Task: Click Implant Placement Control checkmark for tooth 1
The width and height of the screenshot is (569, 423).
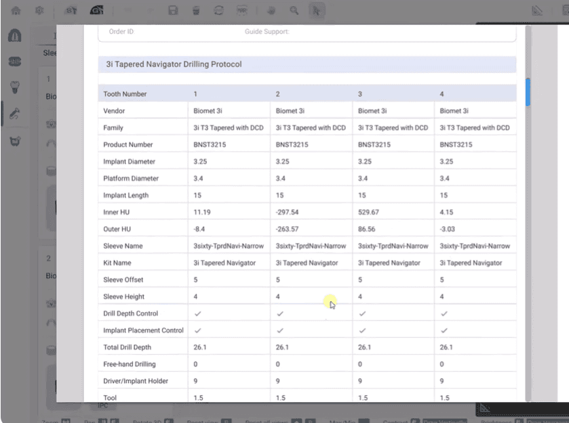Action: [198, 331]
